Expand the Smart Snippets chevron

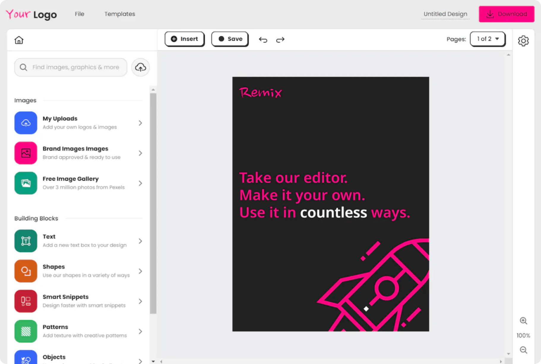click(x=140, y=301)
